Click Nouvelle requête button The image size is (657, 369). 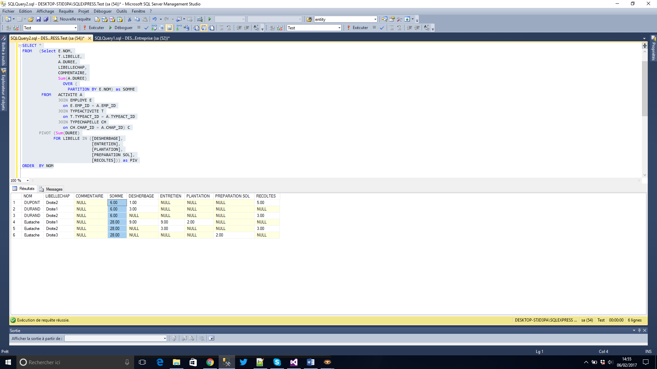point(72,19)
